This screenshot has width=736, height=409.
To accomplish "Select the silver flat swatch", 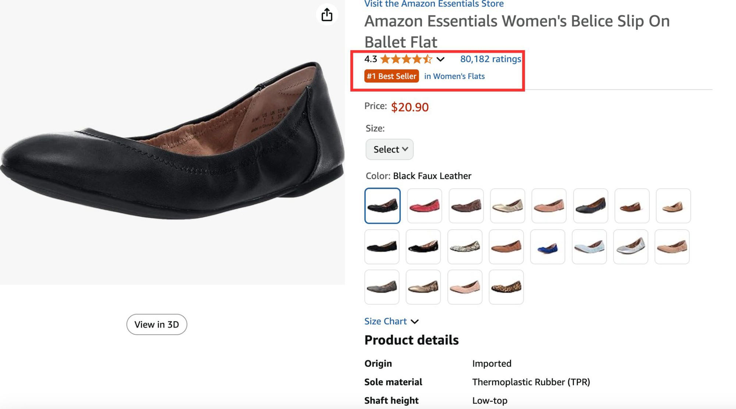I will [x=631, y=247].
